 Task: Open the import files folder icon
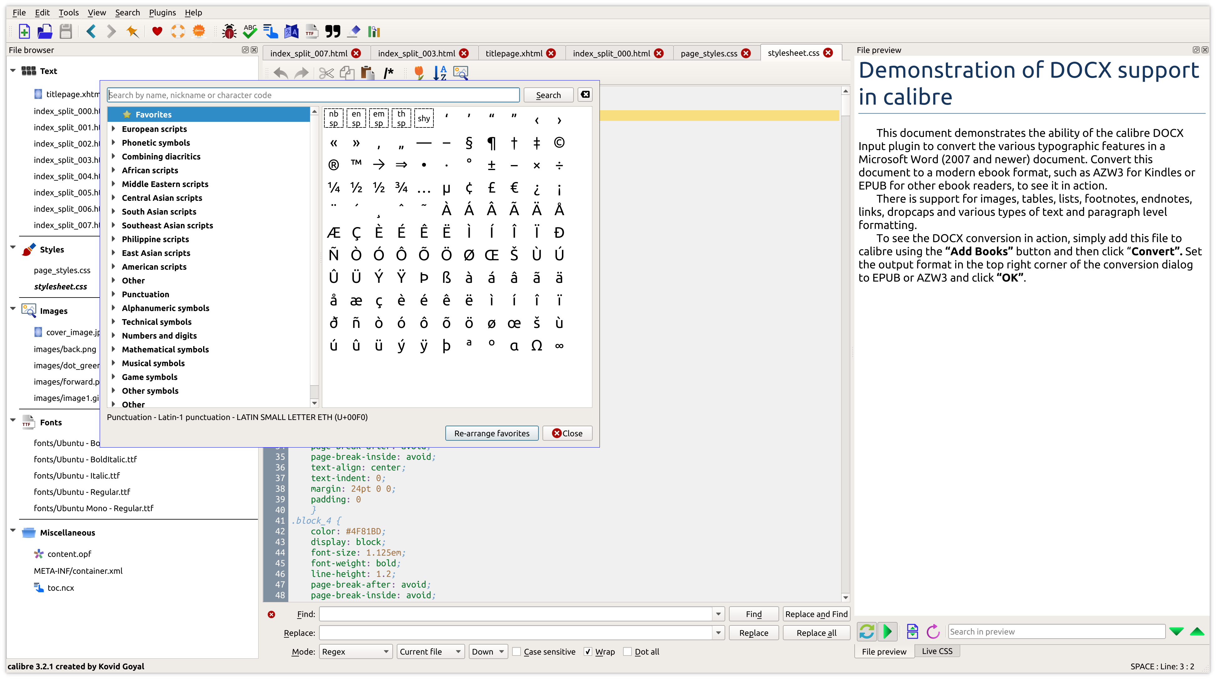45,32
